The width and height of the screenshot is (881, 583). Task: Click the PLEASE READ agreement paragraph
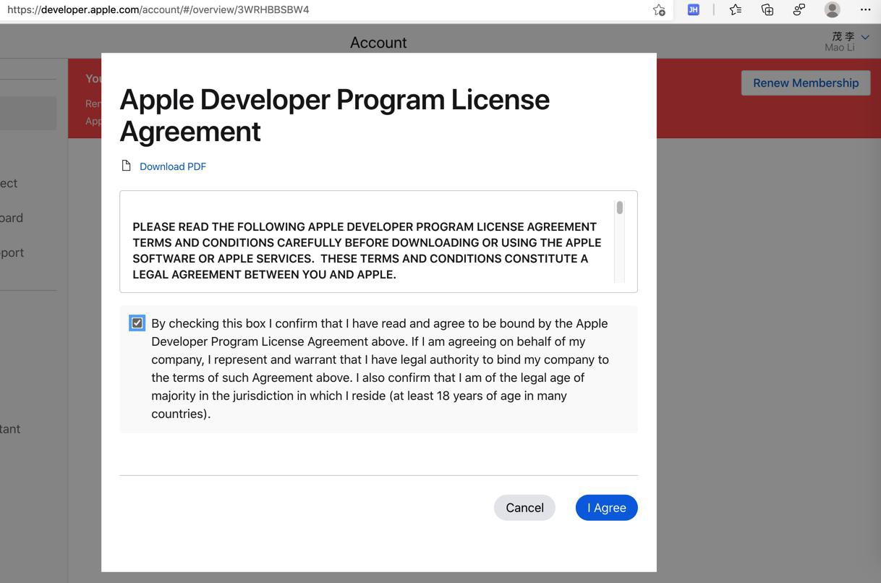tap(367, 250)
